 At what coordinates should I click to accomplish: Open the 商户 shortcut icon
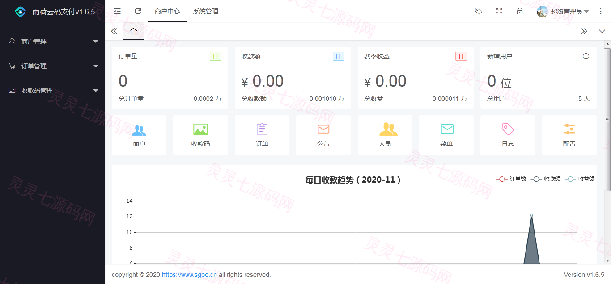[x=139, y=130]
